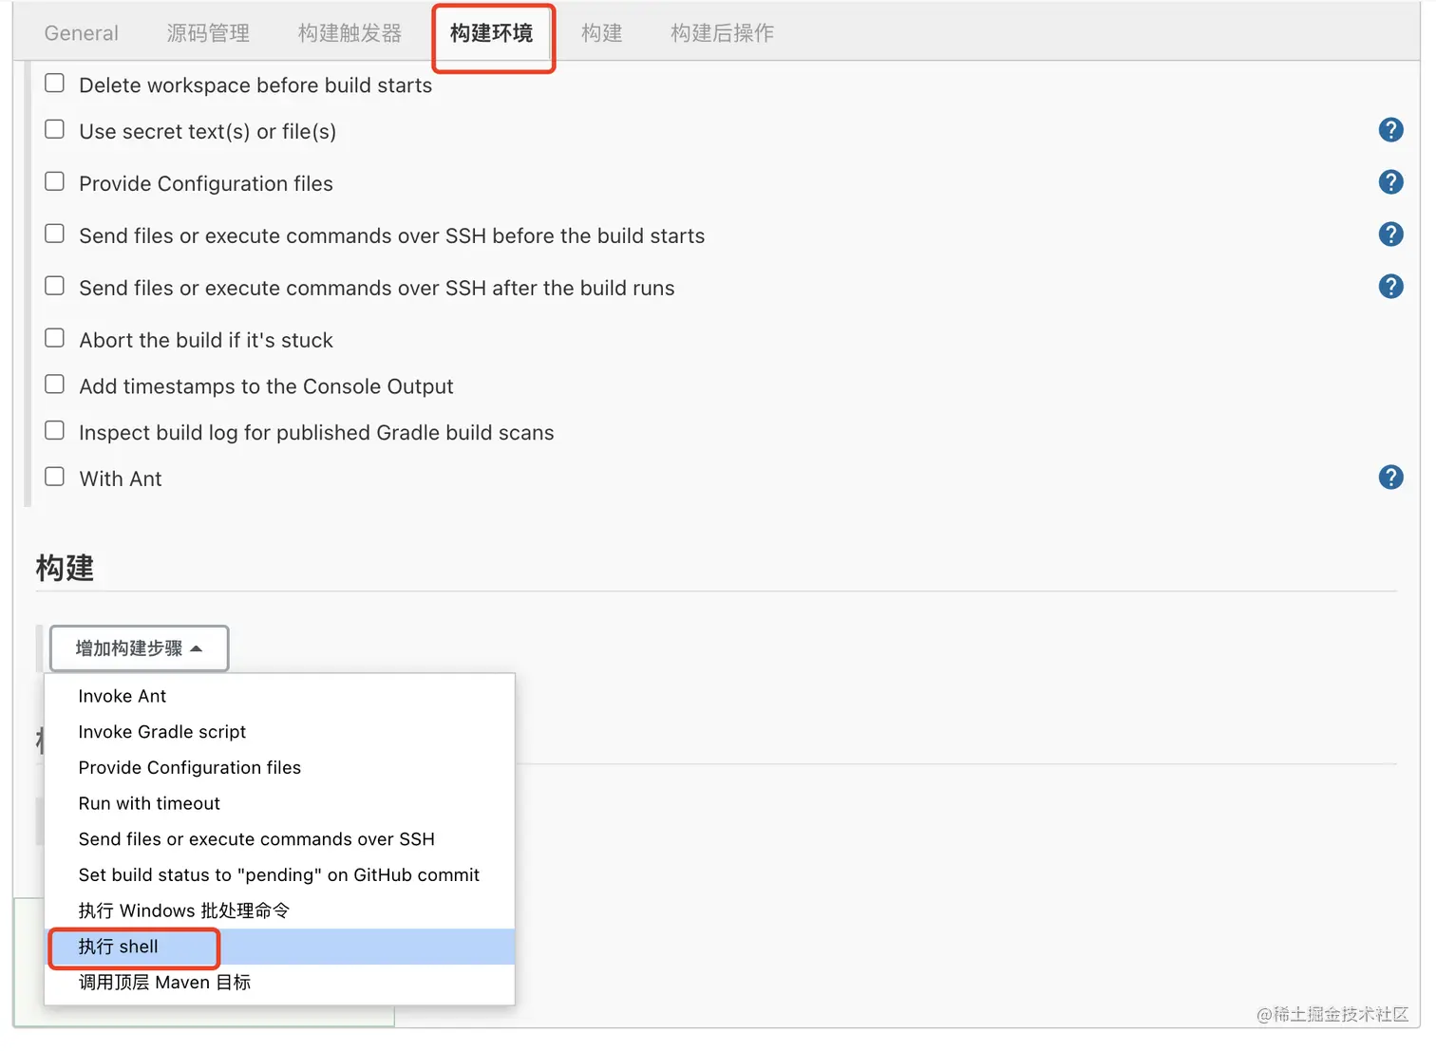Choose Invoke Ant build step
Viewport: 1436px width, 1051px height.
279,696
